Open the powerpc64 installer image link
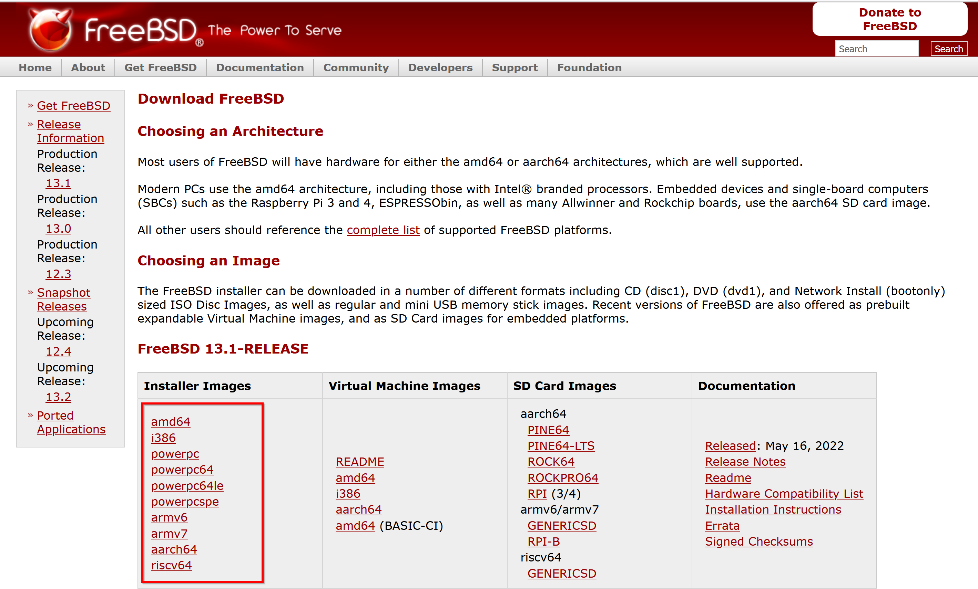978x589 pixels. (x=182, y=470)
